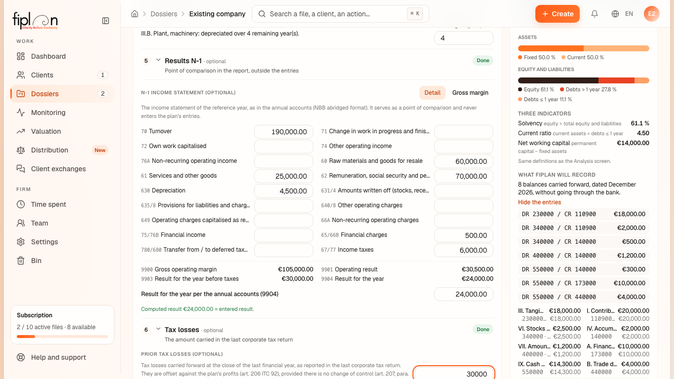674x379 pixels.
Task: Click the Team users icon
Action: [21, 223]
